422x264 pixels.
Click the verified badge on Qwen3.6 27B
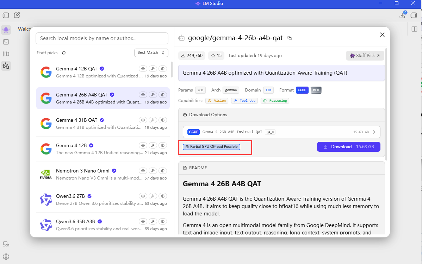point(89,196)
